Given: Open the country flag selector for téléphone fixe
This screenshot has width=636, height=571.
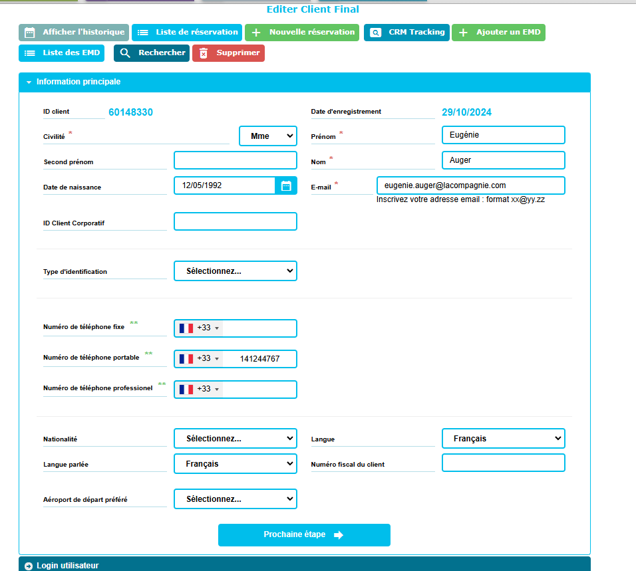Looking at the screenshot, I should (198, 328).
